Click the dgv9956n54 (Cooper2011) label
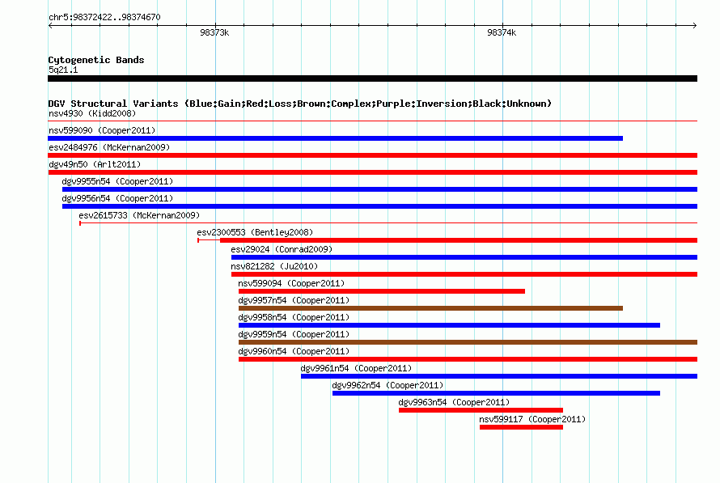Image resolution: width=720 pixels, height=483 pixels. (x=117, y=198)
